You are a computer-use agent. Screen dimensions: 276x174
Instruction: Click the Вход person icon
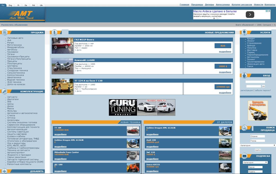click(x=244, y=76)
